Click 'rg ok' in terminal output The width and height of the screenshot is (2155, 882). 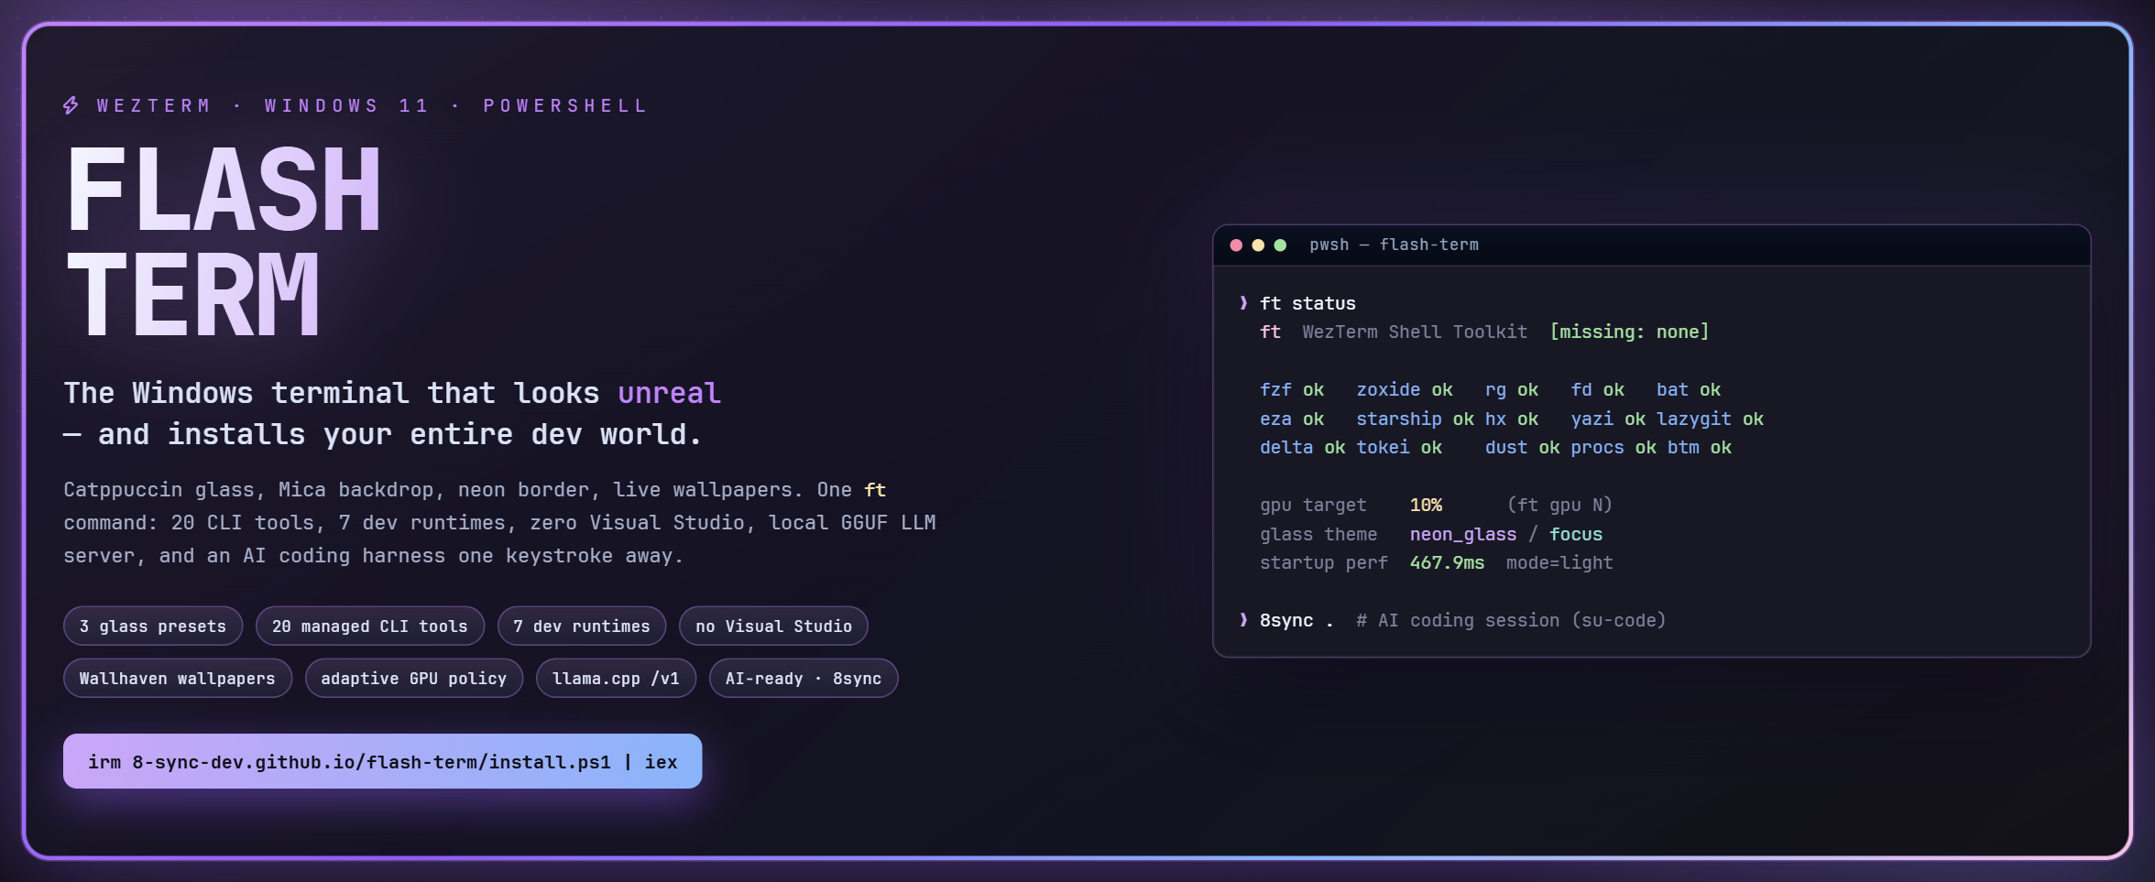point(1512,389)
